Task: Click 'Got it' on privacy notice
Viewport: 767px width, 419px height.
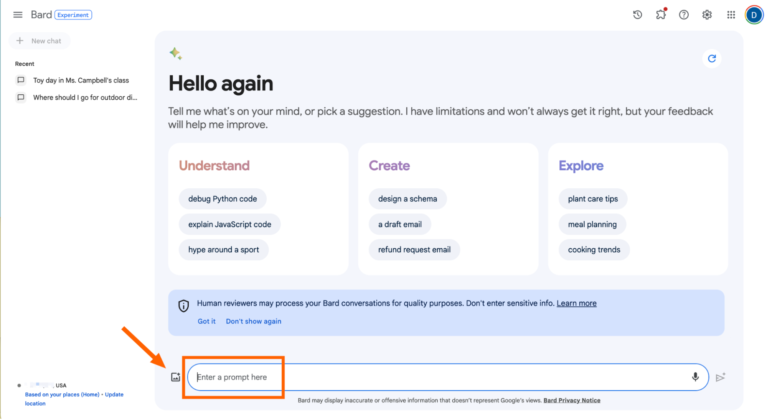Action: click(206, 321)
